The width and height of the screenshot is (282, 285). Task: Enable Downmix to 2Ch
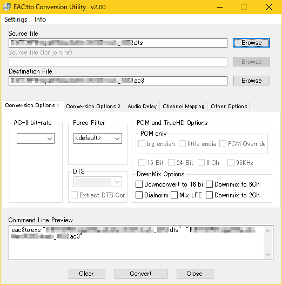(209, 195)
